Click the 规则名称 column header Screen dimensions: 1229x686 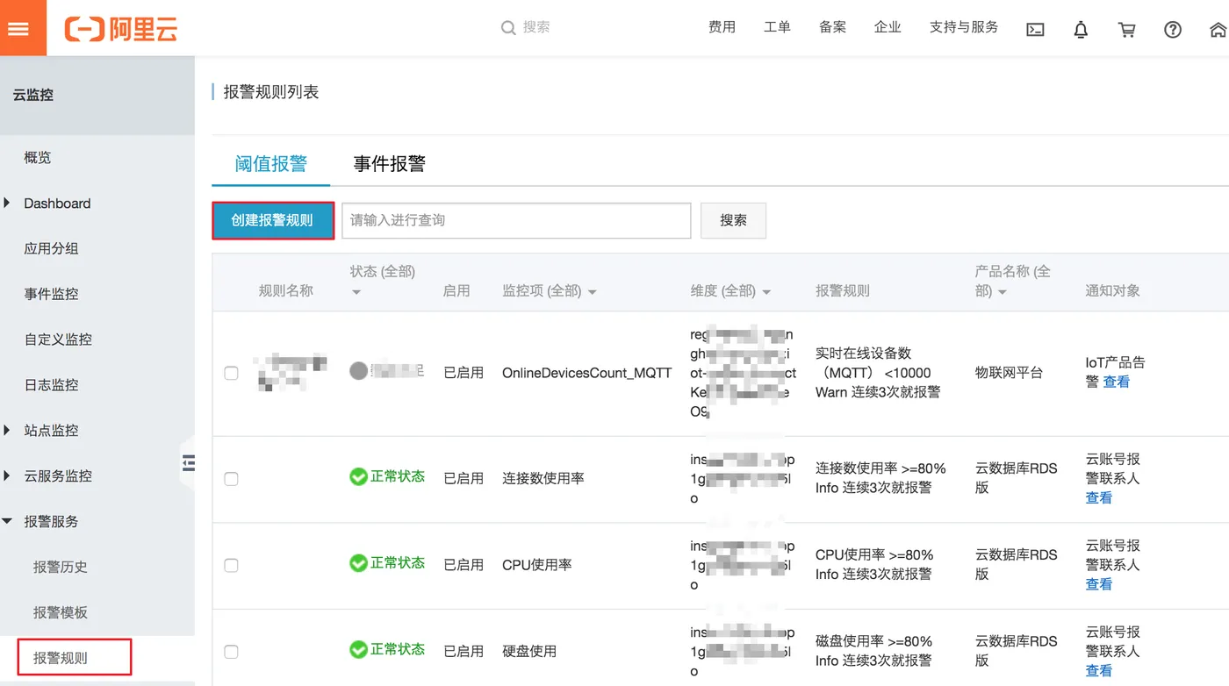[x=285, y=291]
